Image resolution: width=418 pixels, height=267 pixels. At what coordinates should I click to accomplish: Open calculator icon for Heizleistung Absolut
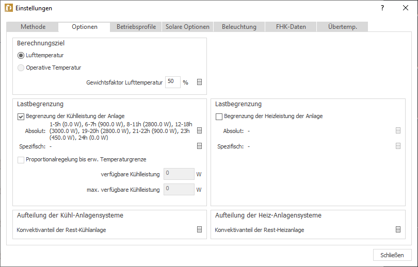[x=398, y=130]
